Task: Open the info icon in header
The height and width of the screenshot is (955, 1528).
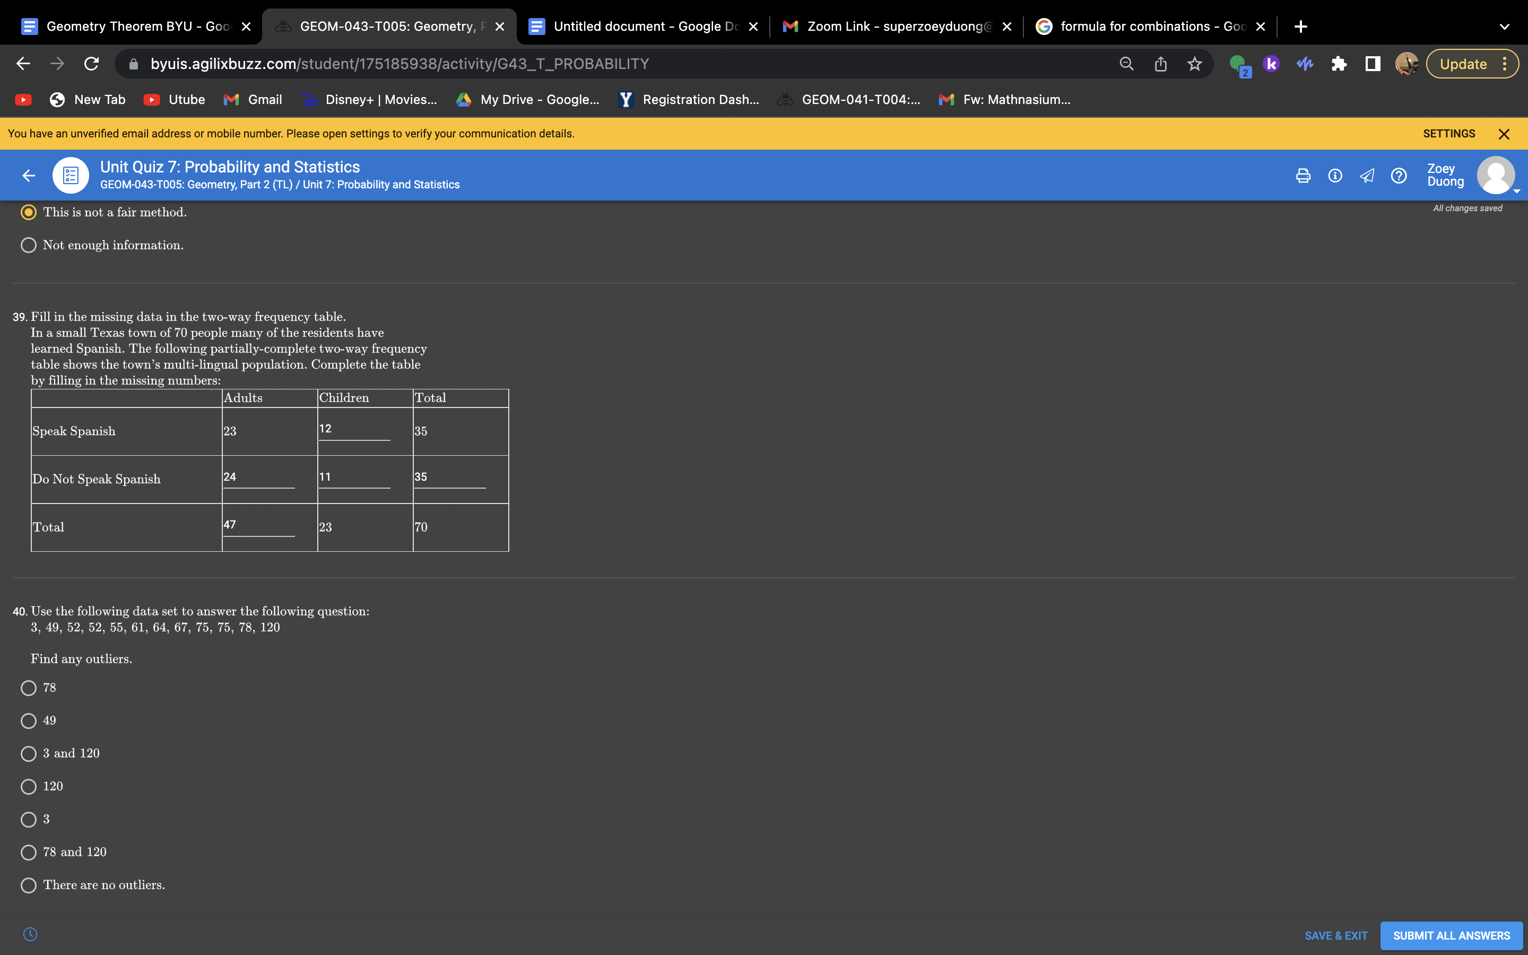Action: 1335,176
